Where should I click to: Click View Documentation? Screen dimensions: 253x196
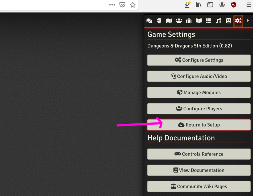pos(199,170)
